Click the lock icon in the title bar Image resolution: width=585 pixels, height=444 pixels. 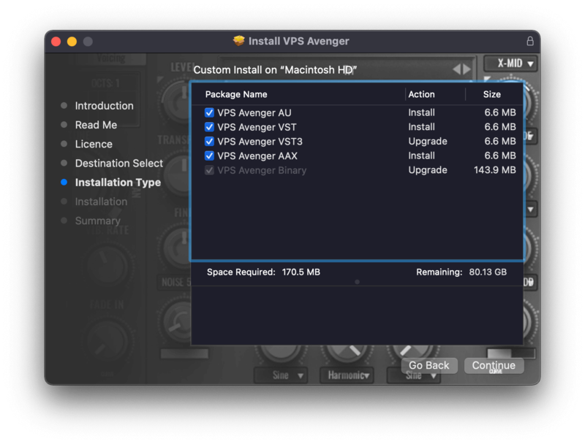pyautogui.click(x=530, y=41)
